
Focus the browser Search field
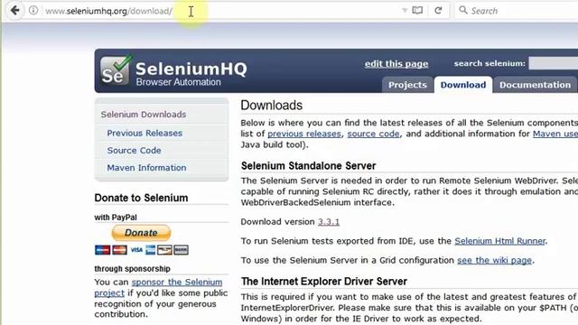517,11
